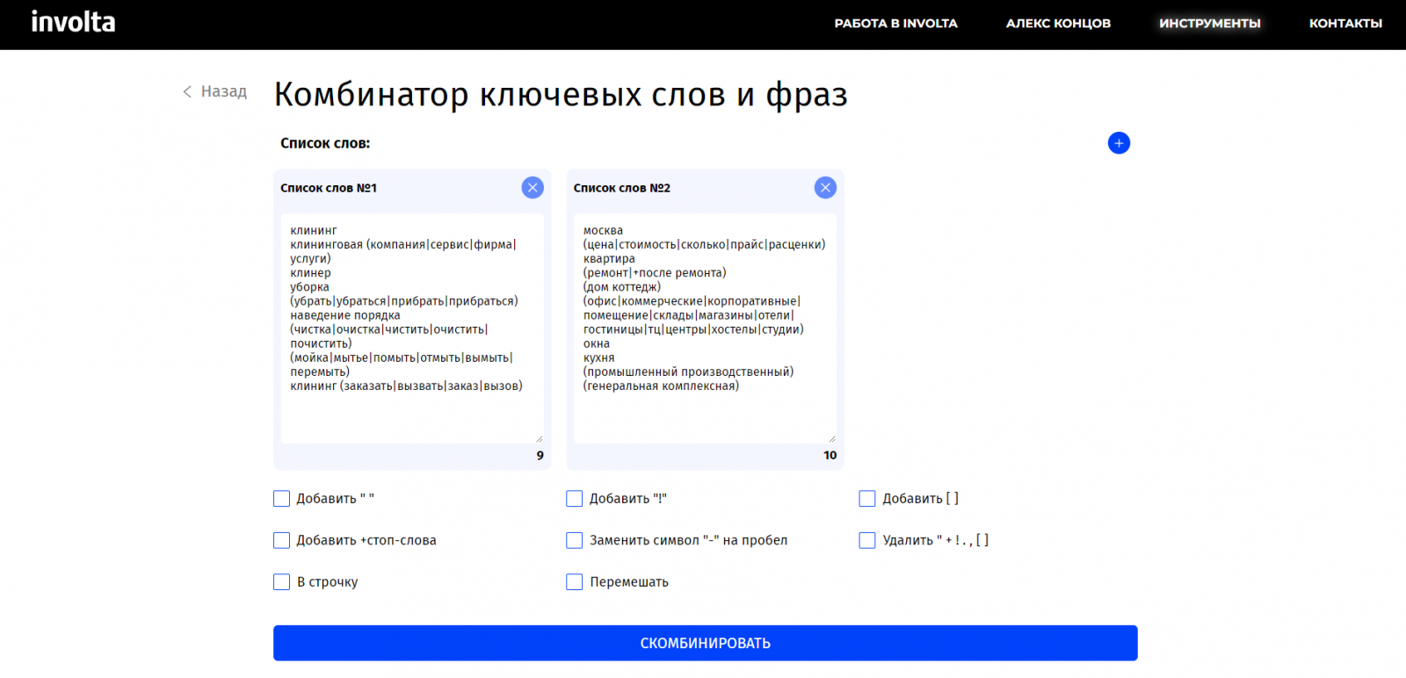The image size is (1406, 678).
Task: Focus the Список слов №2 text area
Action: point(705,328)
